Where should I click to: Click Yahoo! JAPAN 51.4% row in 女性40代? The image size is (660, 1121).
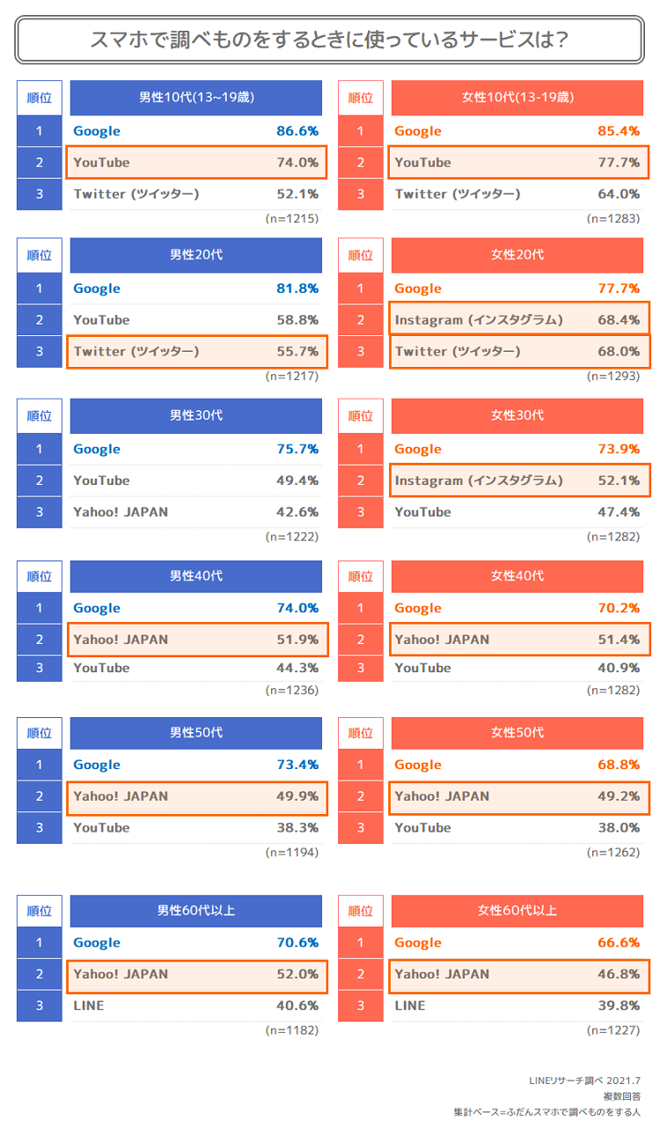coord(518,640)
